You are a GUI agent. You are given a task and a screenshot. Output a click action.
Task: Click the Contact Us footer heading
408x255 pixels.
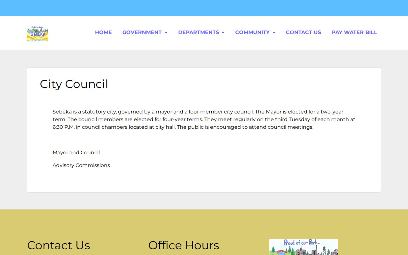click(x=59, y=245)
